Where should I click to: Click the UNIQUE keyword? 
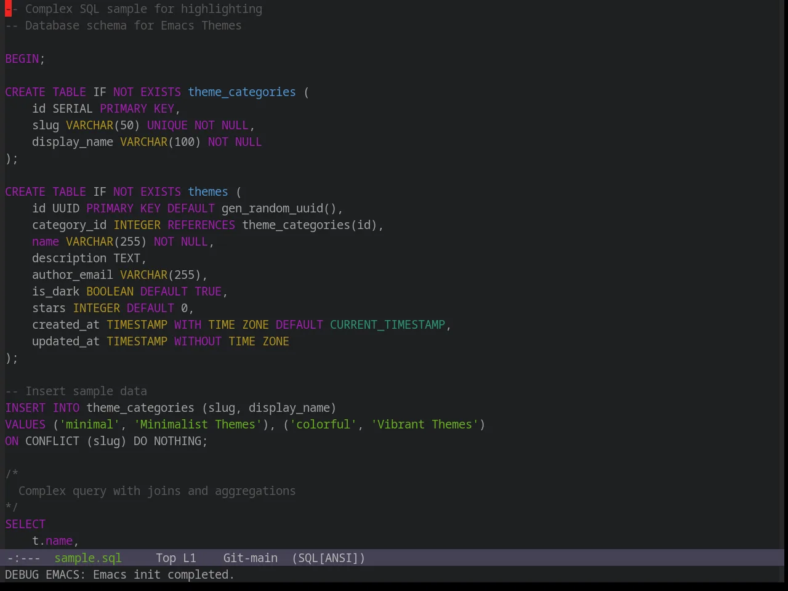167,125
